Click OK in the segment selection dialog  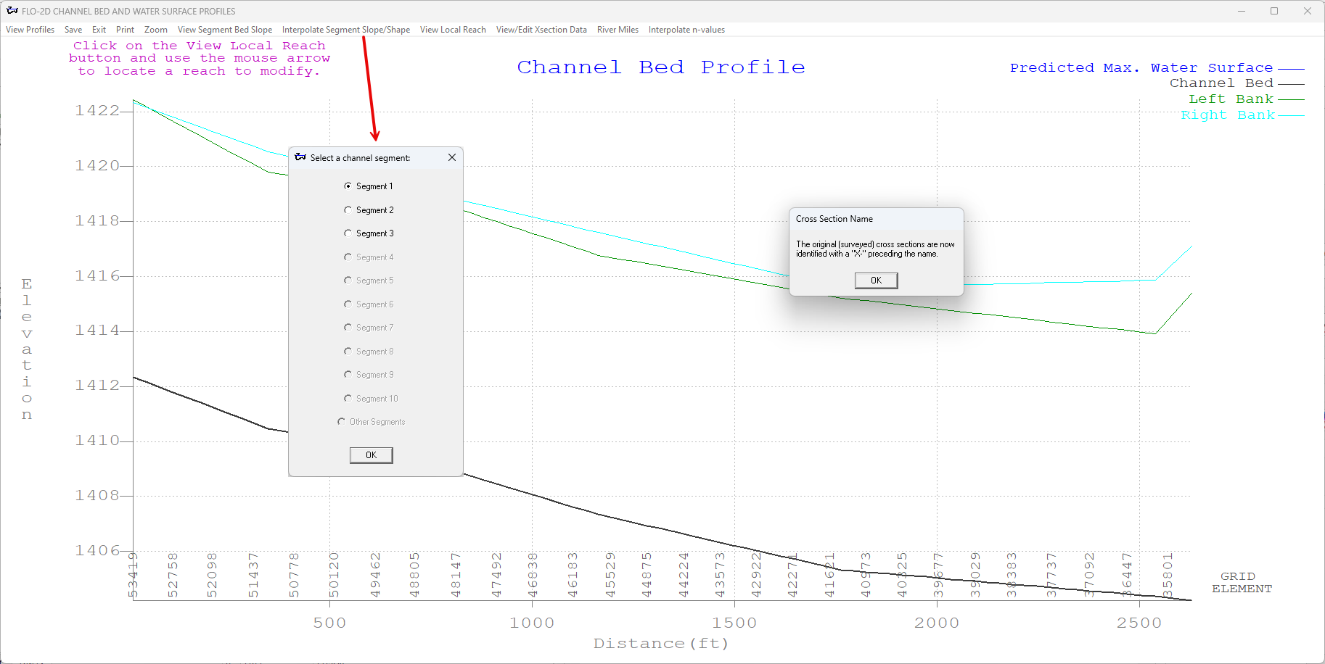(371, 455)
